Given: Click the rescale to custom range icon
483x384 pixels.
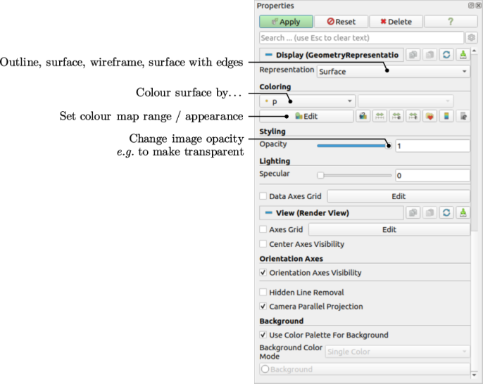Looking at the screenshot, I should (396, 116).
